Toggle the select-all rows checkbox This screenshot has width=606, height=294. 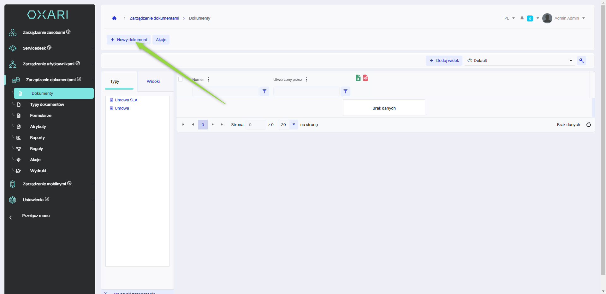181,80
